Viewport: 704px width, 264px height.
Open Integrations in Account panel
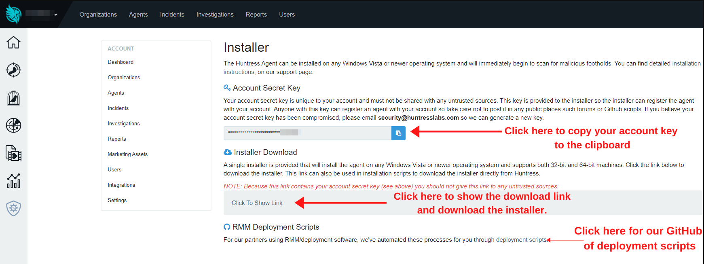(121, 185)
